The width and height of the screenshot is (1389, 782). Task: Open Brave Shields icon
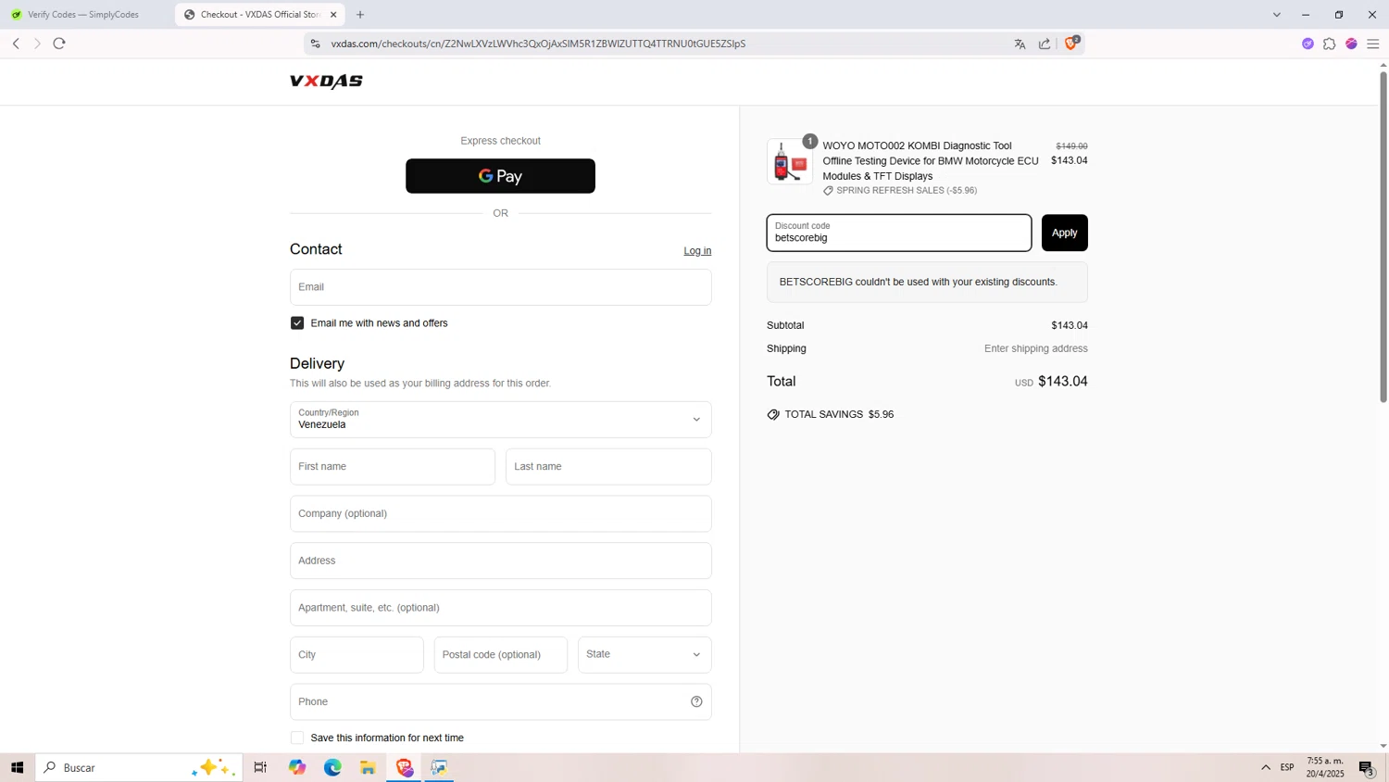click(x=1071, y=43)
